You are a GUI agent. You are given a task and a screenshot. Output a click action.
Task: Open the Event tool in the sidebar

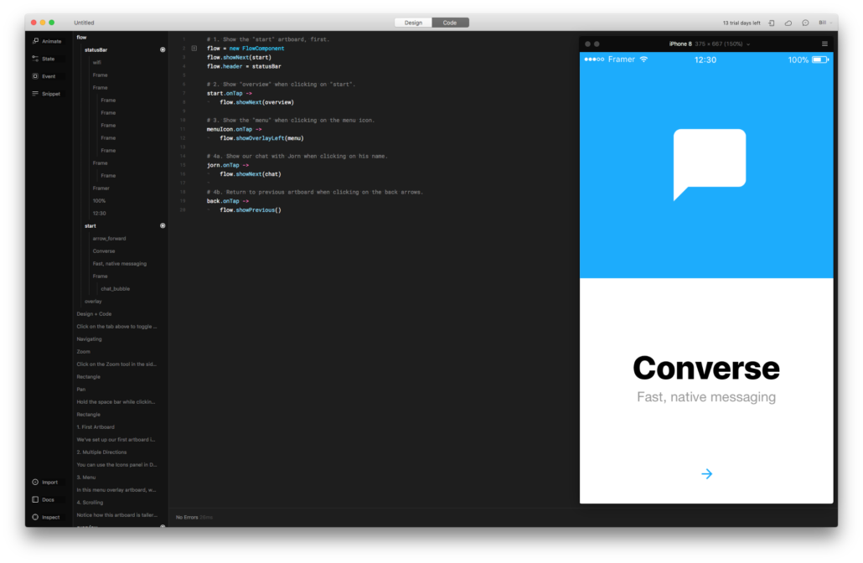(44, 76)
